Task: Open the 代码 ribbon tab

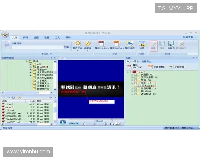Action: coord(25,38)
